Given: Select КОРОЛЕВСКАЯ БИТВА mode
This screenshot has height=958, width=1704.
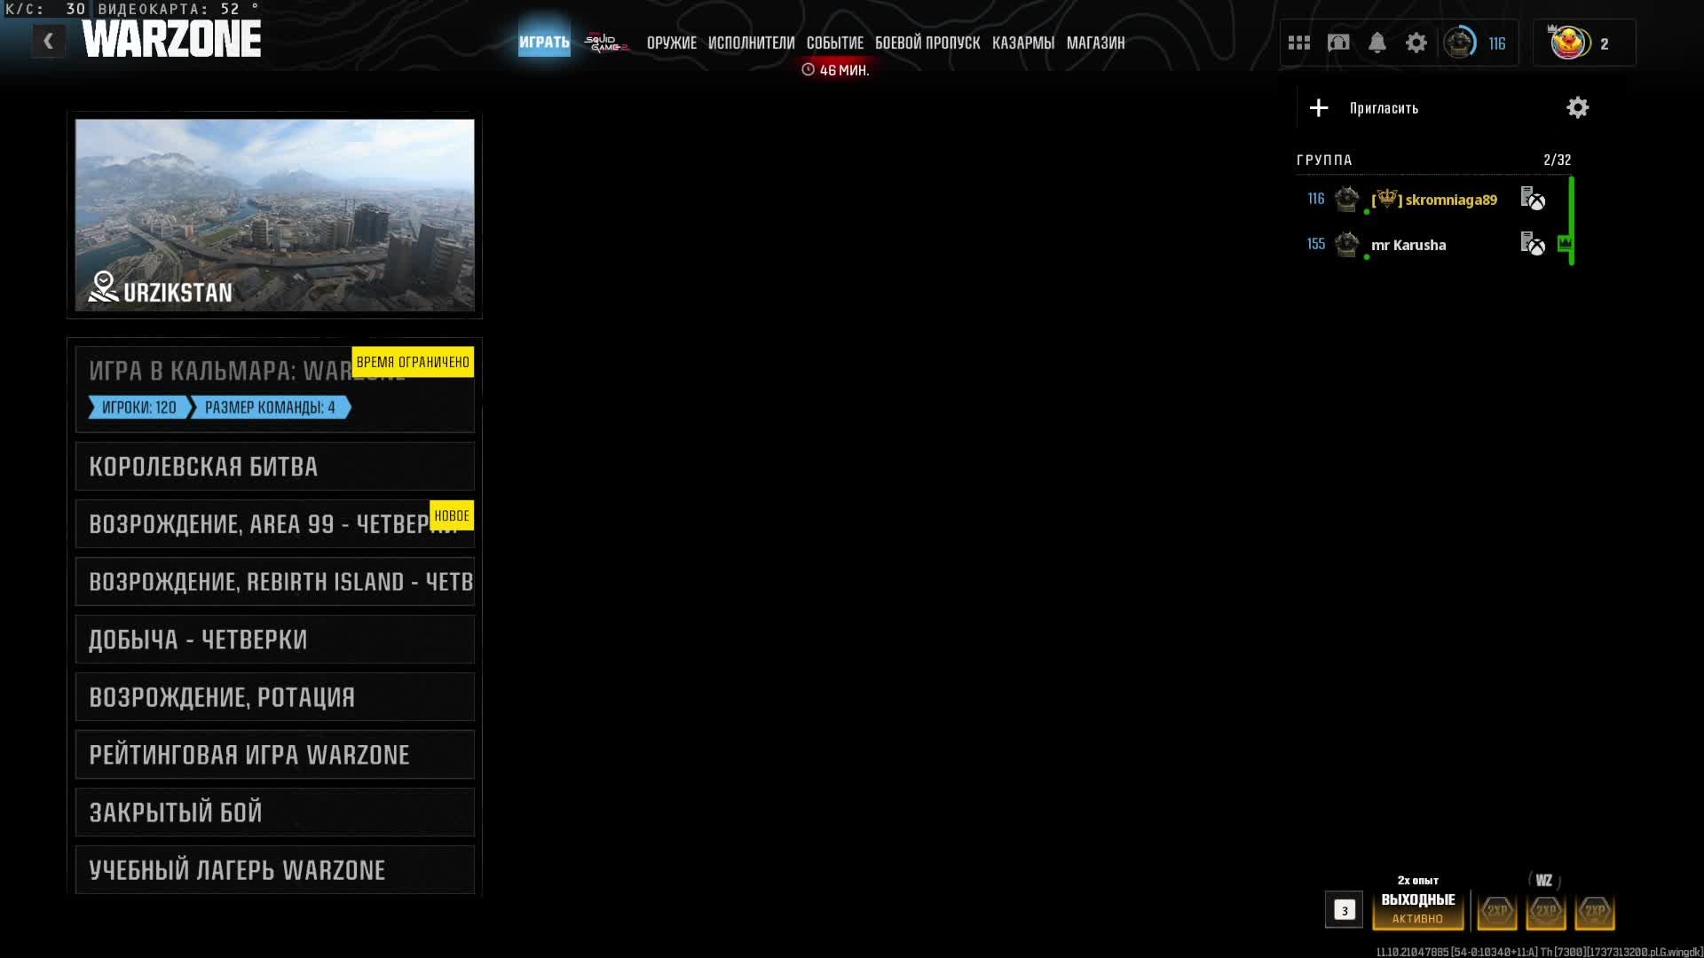Looking at the screenshot, I should [275, 467].
